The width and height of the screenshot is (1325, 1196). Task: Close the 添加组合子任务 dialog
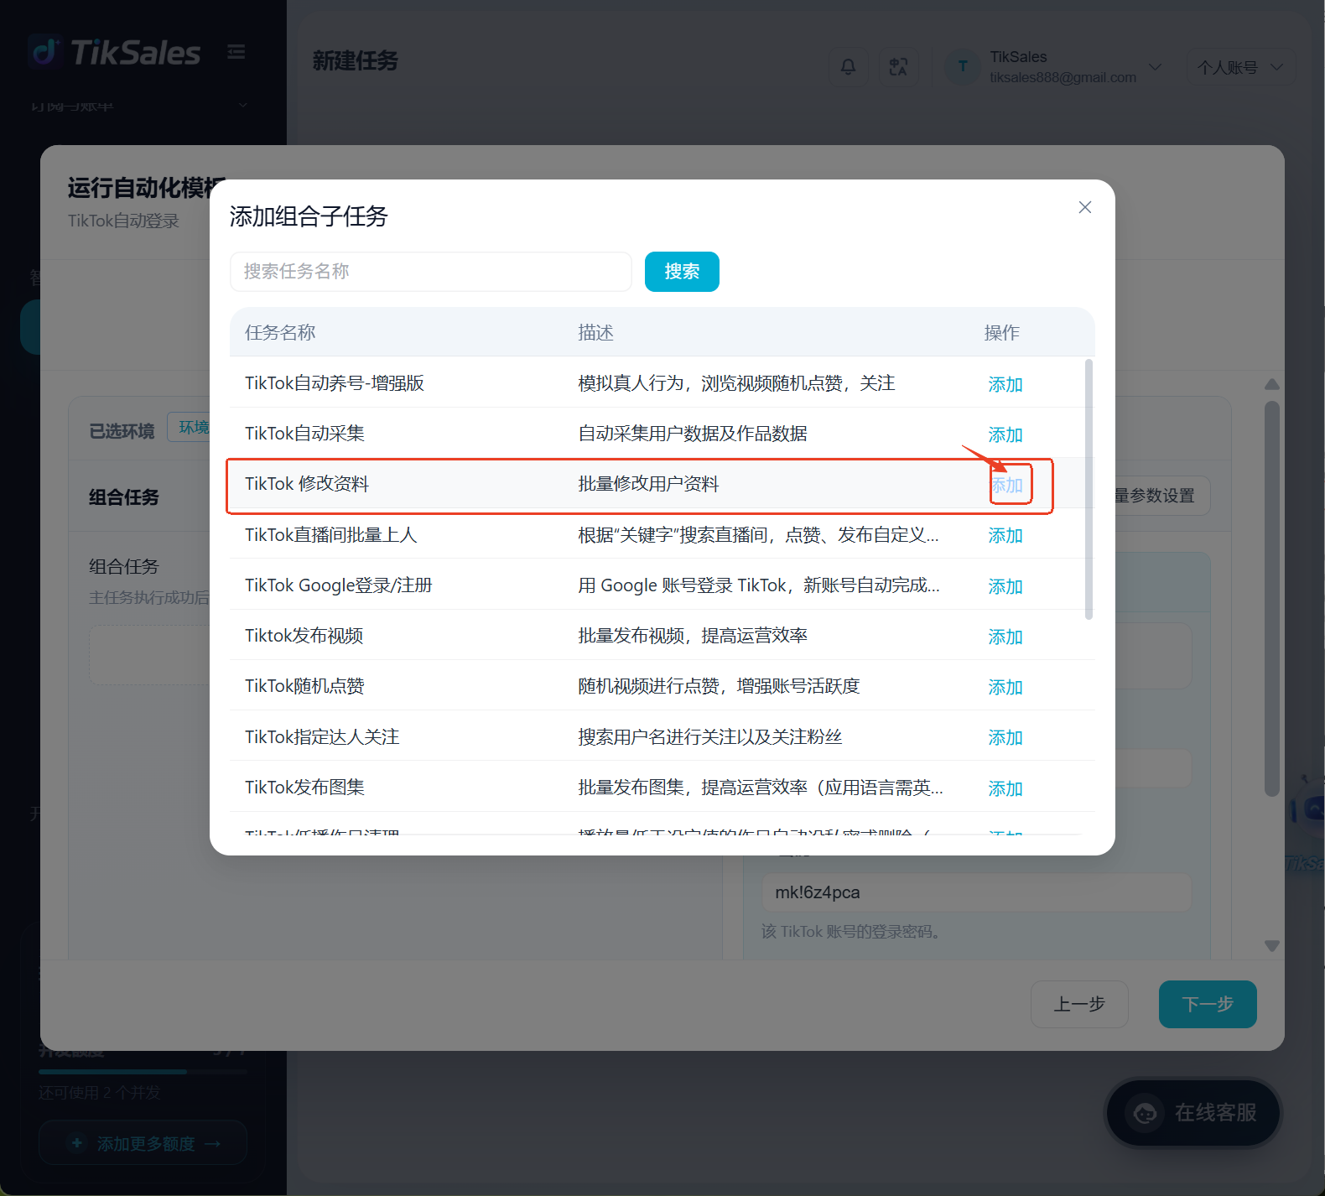click(1084, 207)
